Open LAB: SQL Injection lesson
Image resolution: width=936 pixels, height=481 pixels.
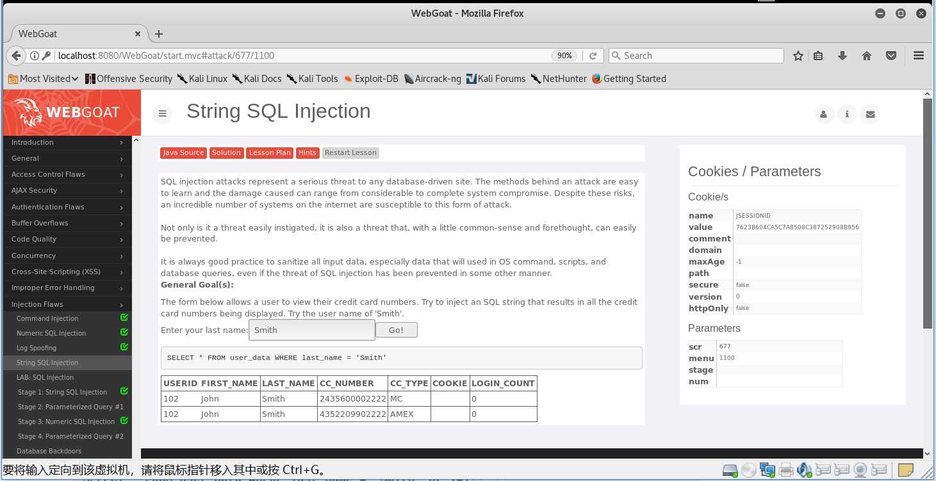[x=45, y=377]
